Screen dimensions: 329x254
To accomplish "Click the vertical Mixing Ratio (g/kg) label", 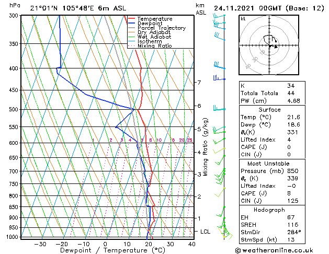I will click(205, 147).
